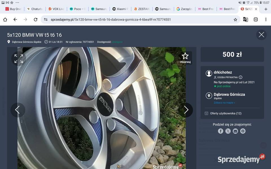Open the browser three-dot menu
Image resolution: width=271 pixels, height=169 pixels.
(266, 19)
